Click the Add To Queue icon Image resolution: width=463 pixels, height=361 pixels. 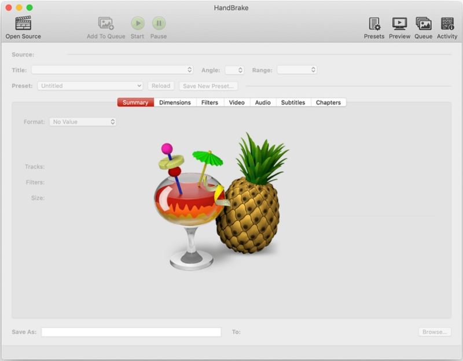pos(106,23)
